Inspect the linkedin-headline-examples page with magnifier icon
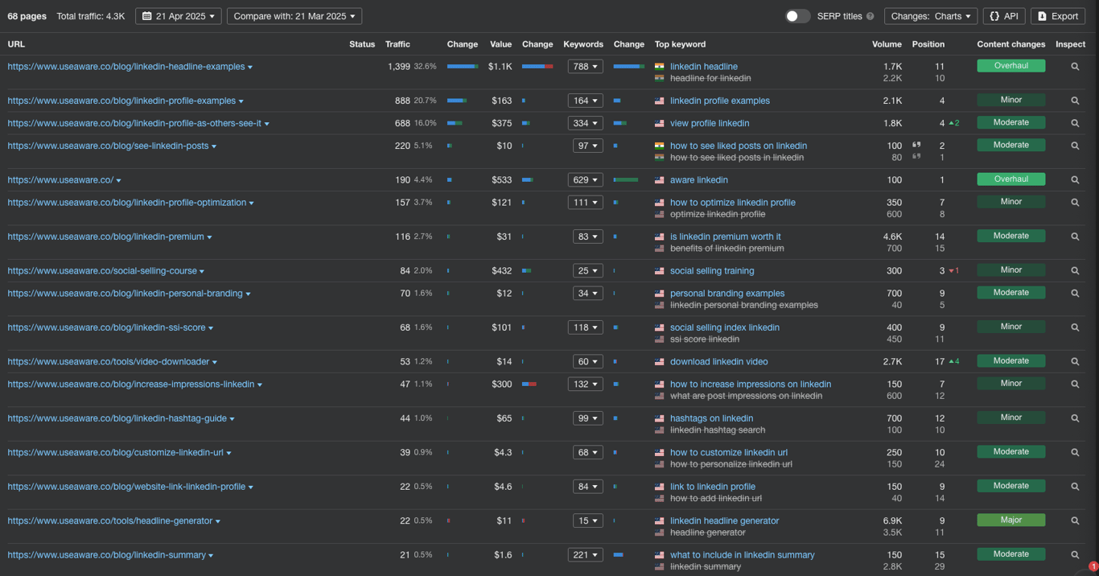 [1075, 67]
